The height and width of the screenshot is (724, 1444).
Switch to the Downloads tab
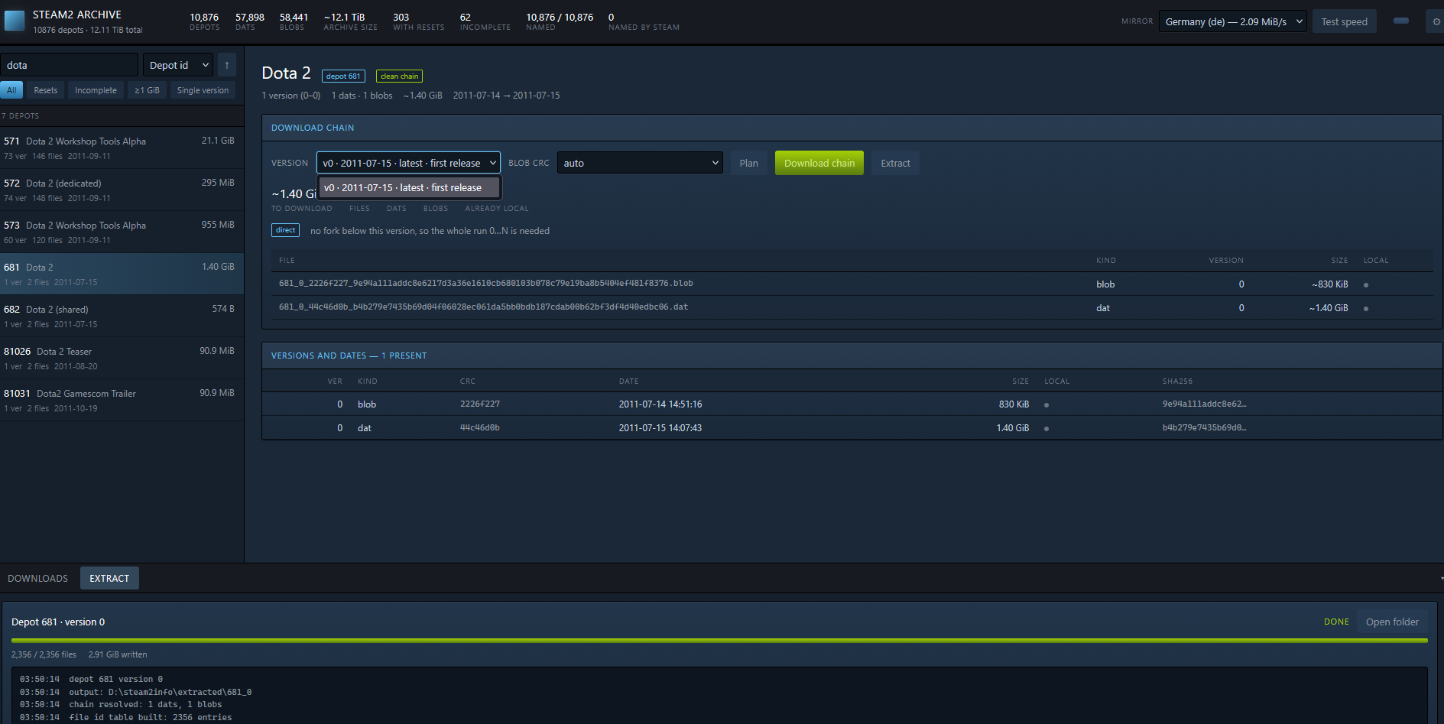(x=38, y=579)
